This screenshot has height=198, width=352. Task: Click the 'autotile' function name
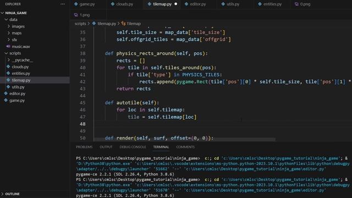[x=128, y=103]
